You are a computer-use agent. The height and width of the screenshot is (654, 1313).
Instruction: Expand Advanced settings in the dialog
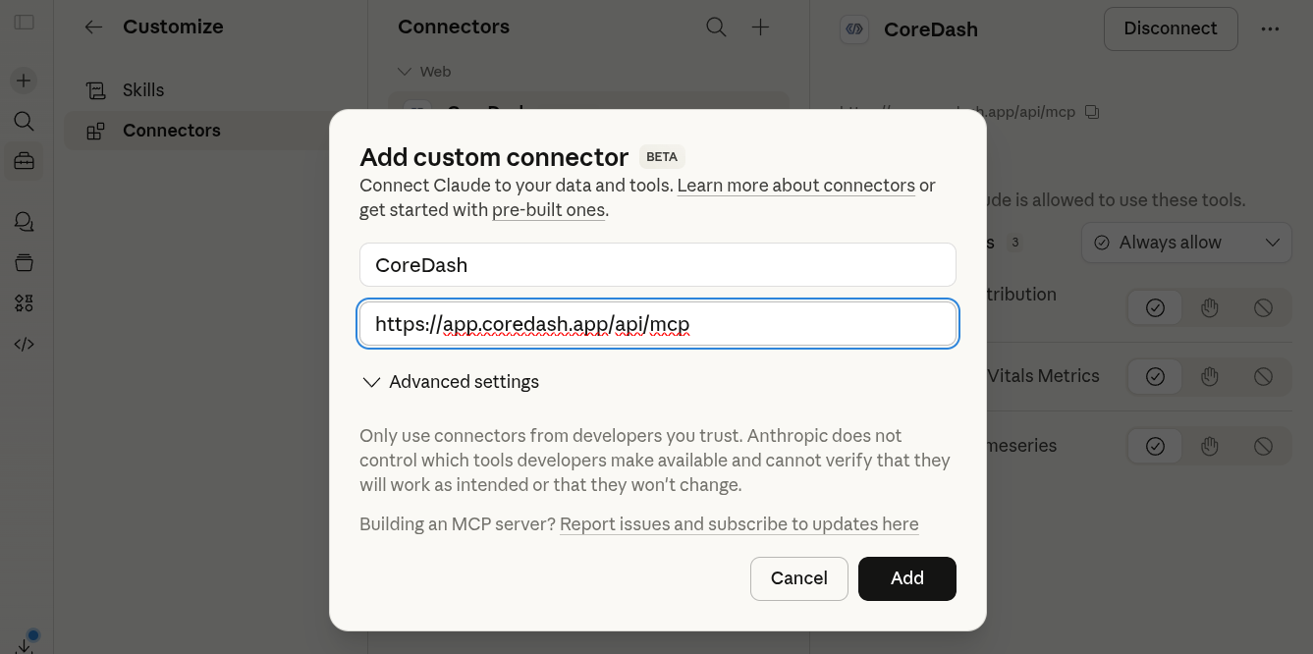pos(451,382)
